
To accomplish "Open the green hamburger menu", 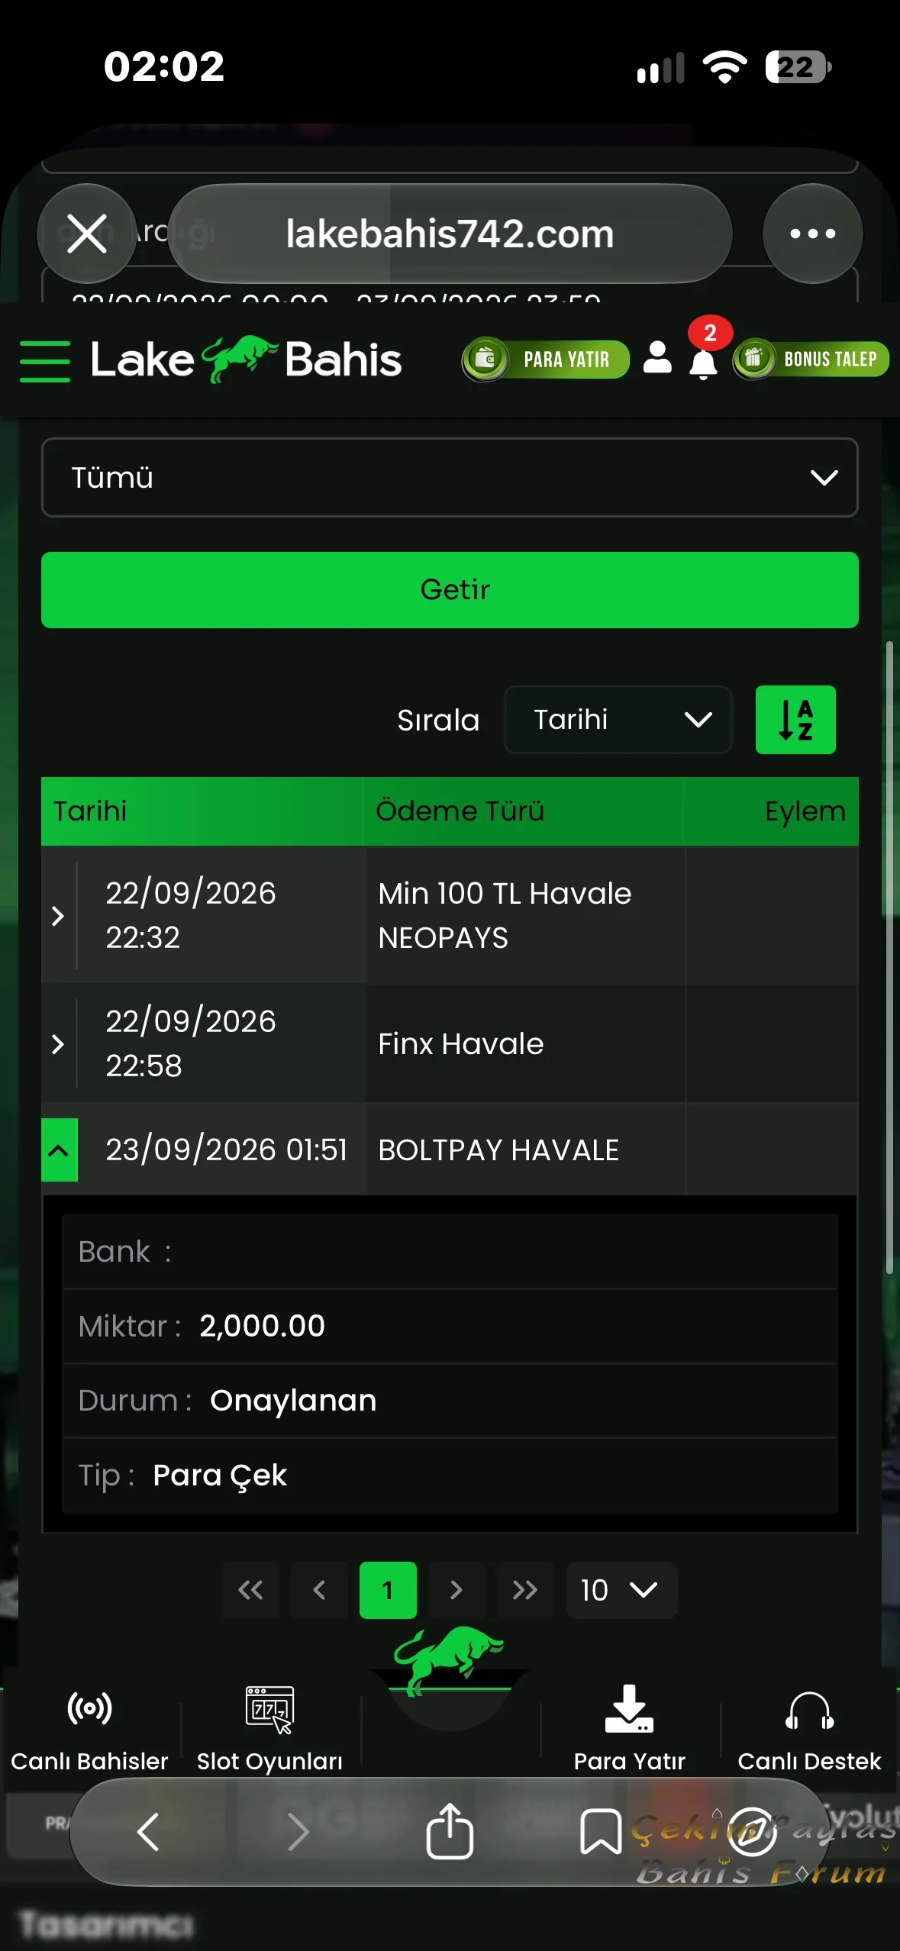I will [45, 360].
